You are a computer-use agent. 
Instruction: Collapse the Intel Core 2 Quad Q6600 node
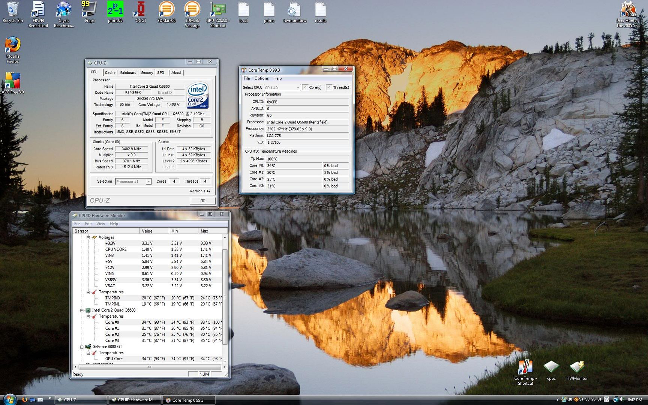click(x=82, y=310)
